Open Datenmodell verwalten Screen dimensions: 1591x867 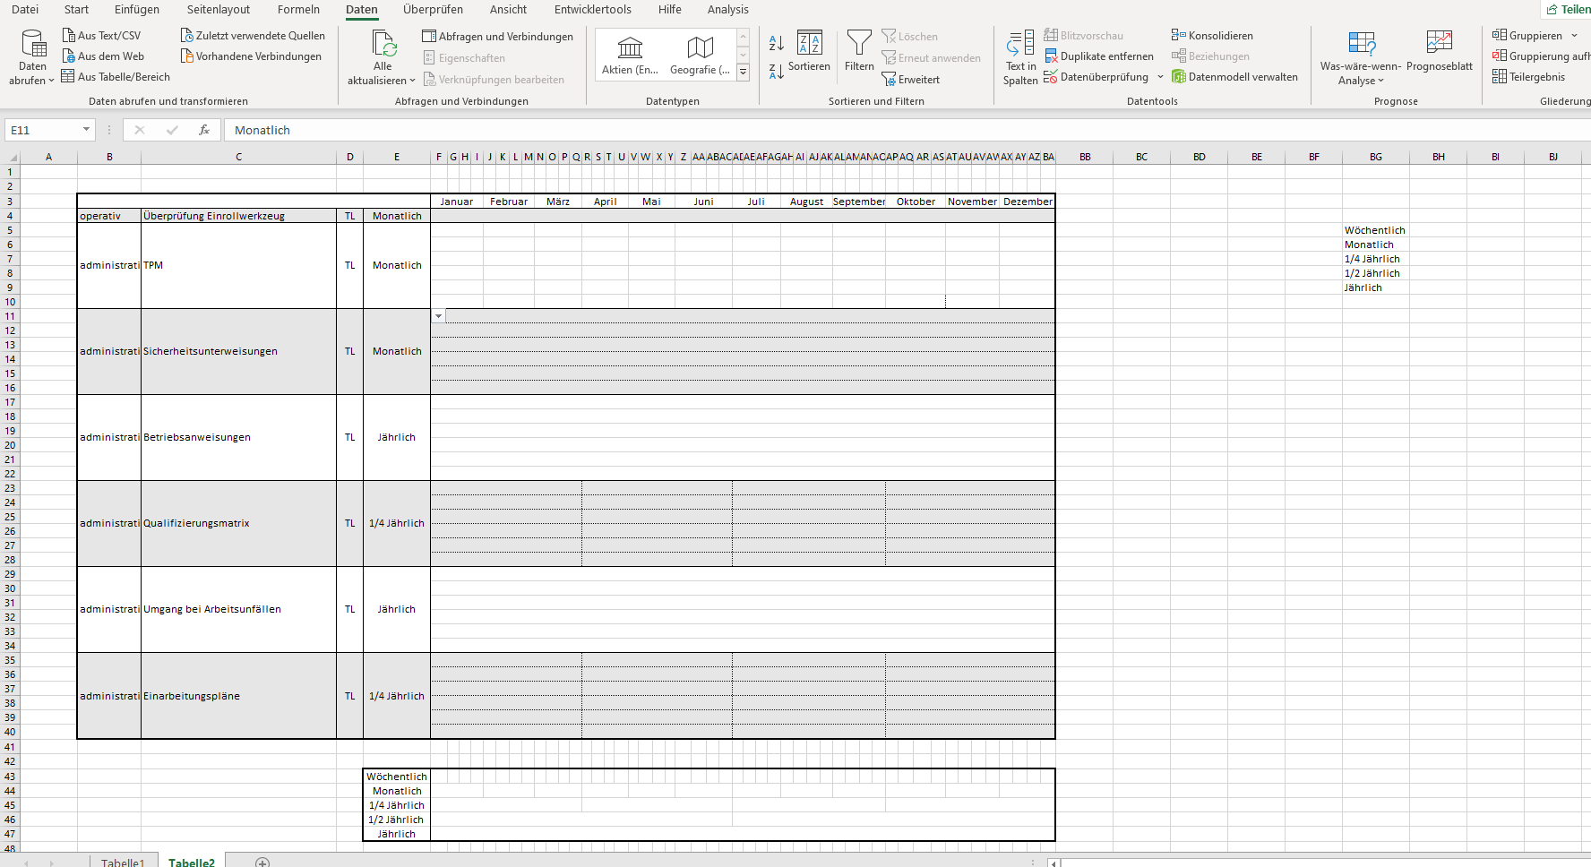click(1234, 77)
